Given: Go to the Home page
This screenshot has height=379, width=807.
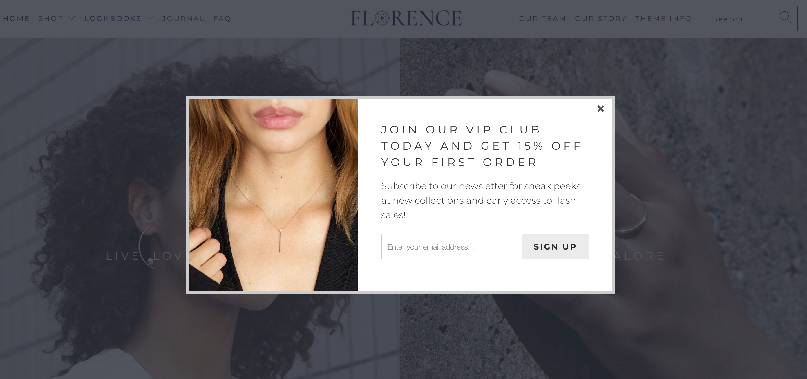Looking at the screenshot, I should pyautogui.click(x=16, y=19).
